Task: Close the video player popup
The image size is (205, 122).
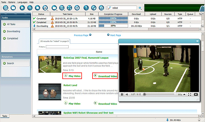Action: tap(197, 41)
